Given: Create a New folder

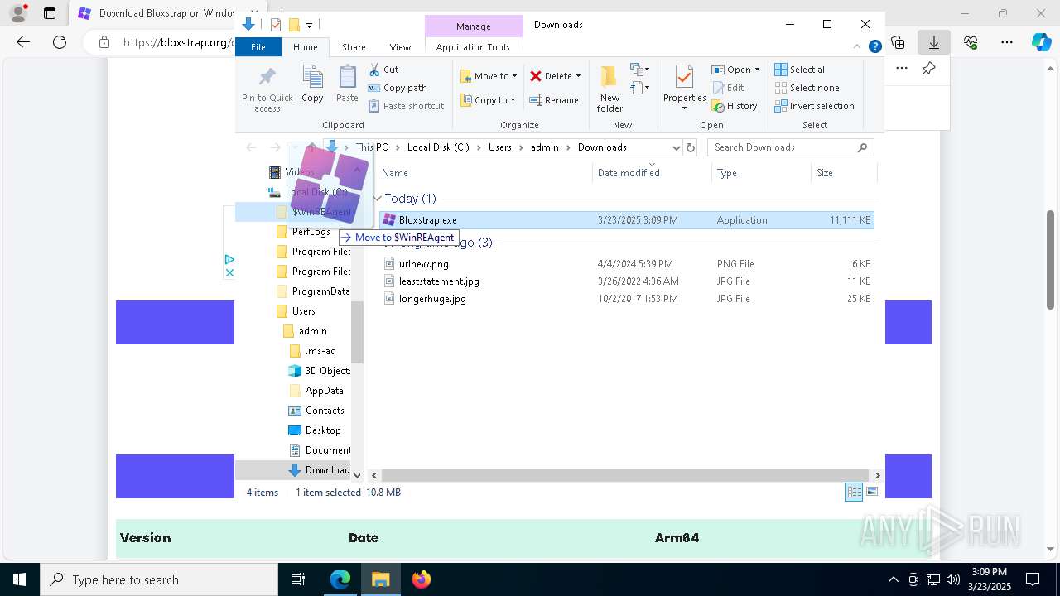Looking at the screenshot, I should pos(609,89).
